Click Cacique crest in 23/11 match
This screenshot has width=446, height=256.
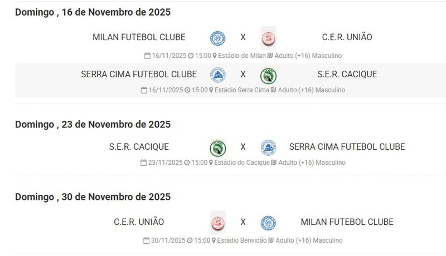point(217,147)
